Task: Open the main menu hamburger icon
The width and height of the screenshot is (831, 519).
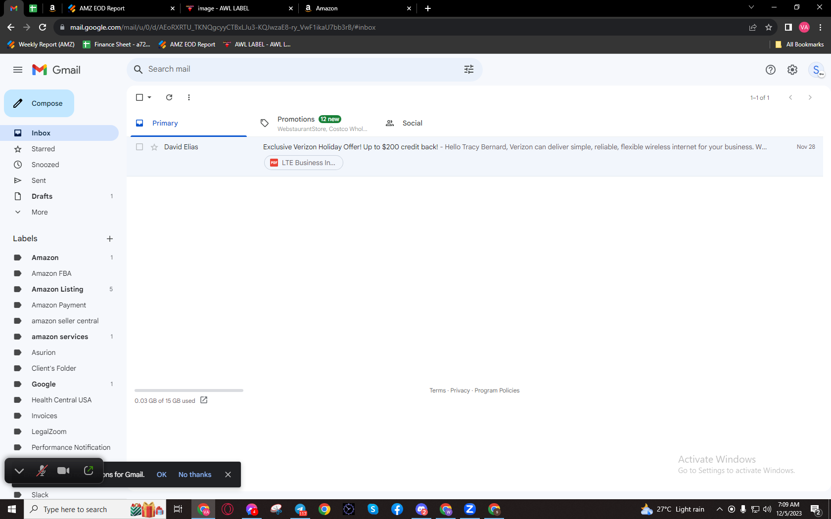Action: tap(18, 70)
